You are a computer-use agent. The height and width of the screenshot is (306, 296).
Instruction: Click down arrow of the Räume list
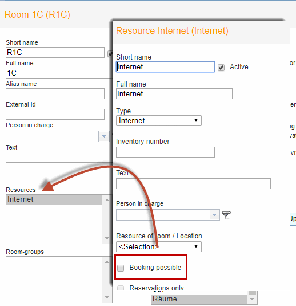pos(253,299)
